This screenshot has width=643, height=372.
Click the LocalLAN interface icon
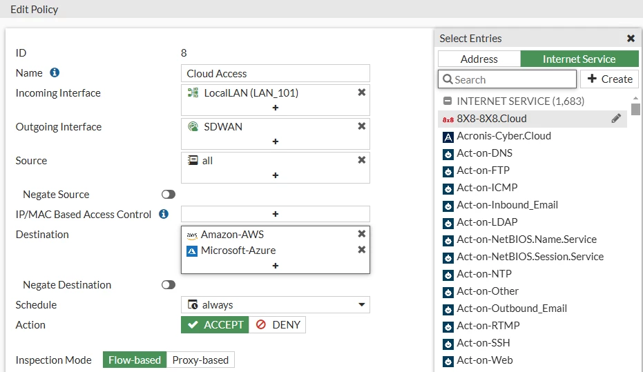[x=193, y=92]
